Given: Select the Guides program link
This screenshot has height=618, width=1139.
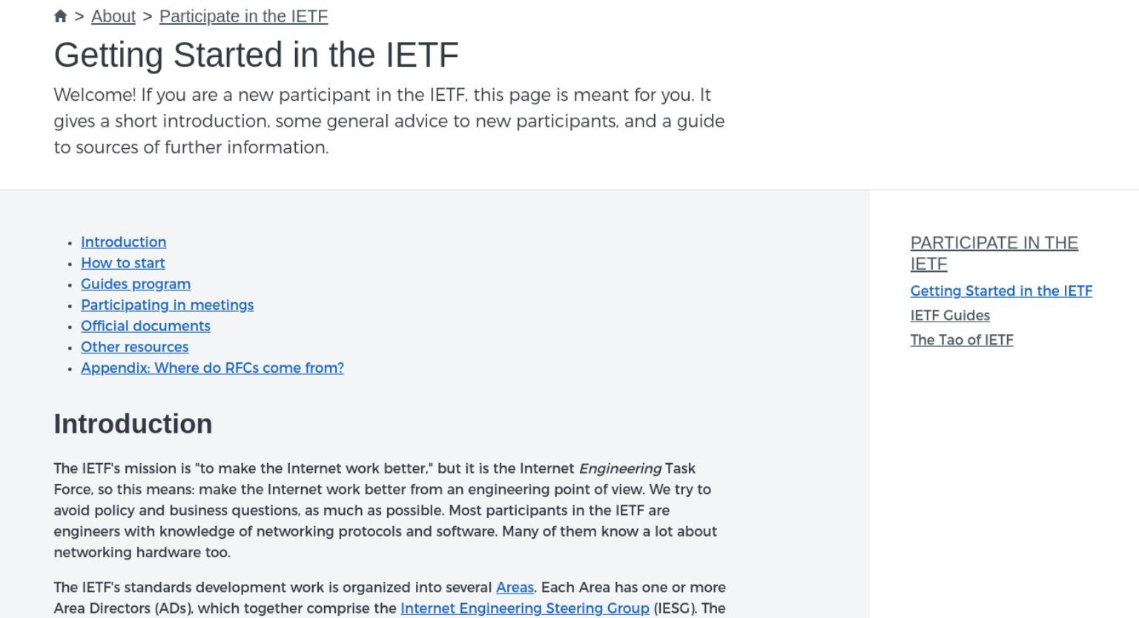Looking at the screenshot, I should 136,284.
